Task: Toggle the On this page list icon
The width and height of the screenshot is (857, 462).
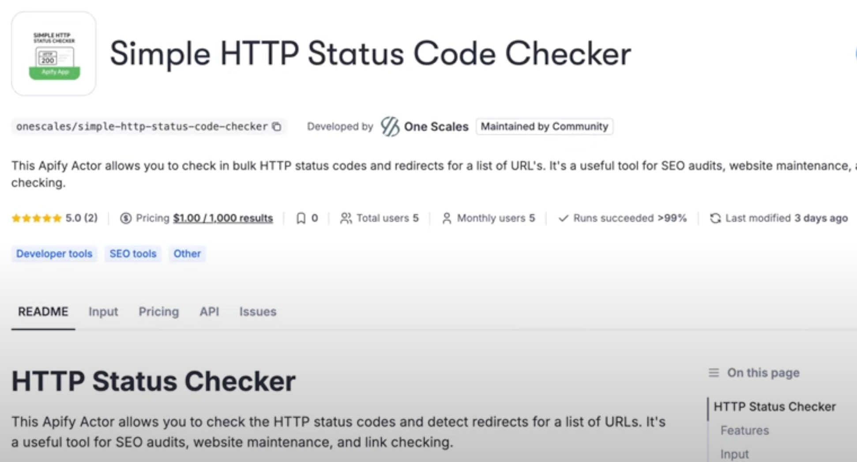Action: 714,373
